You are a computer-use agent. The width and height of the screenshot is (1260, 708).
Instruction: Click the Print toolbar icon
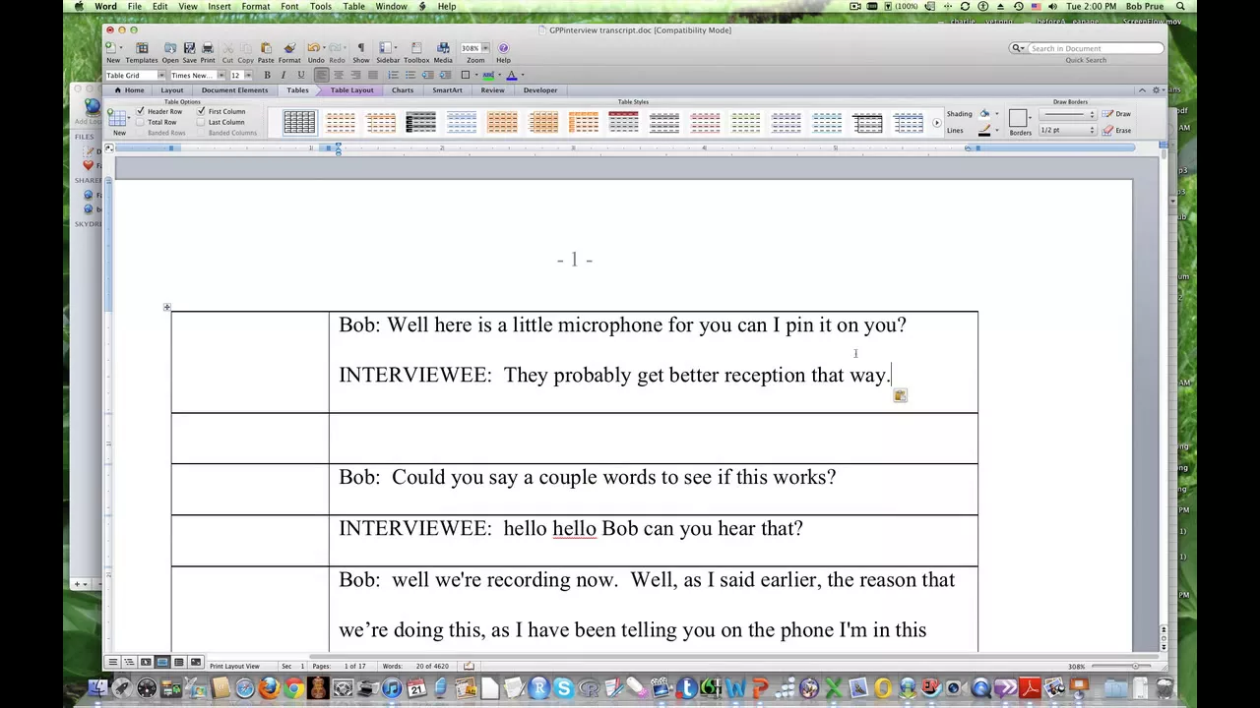pos(208,48)
